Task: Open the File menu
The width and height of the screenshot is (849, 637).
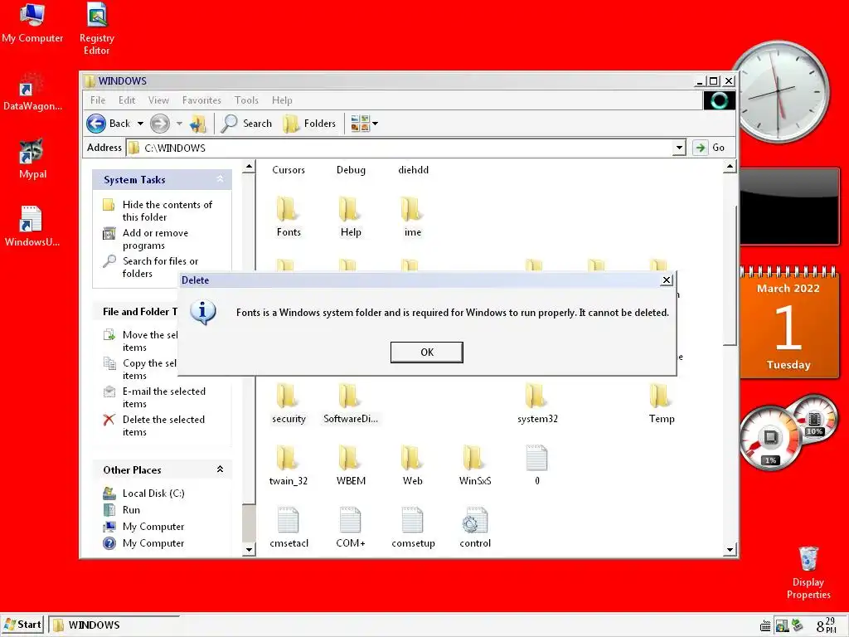Action: click(x=98, y=100)
